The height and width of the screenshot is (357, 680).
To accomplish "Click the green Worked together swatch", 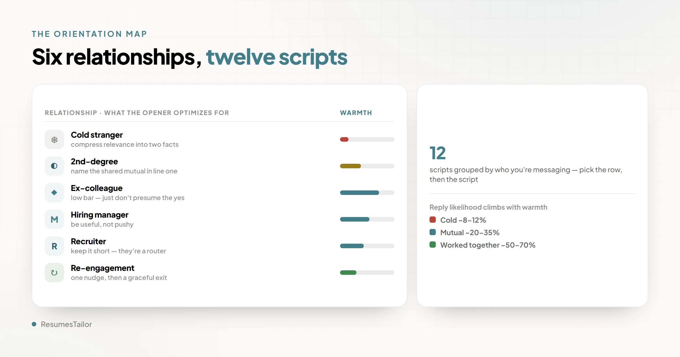I will pyautogui.click(x=433, y=245).
